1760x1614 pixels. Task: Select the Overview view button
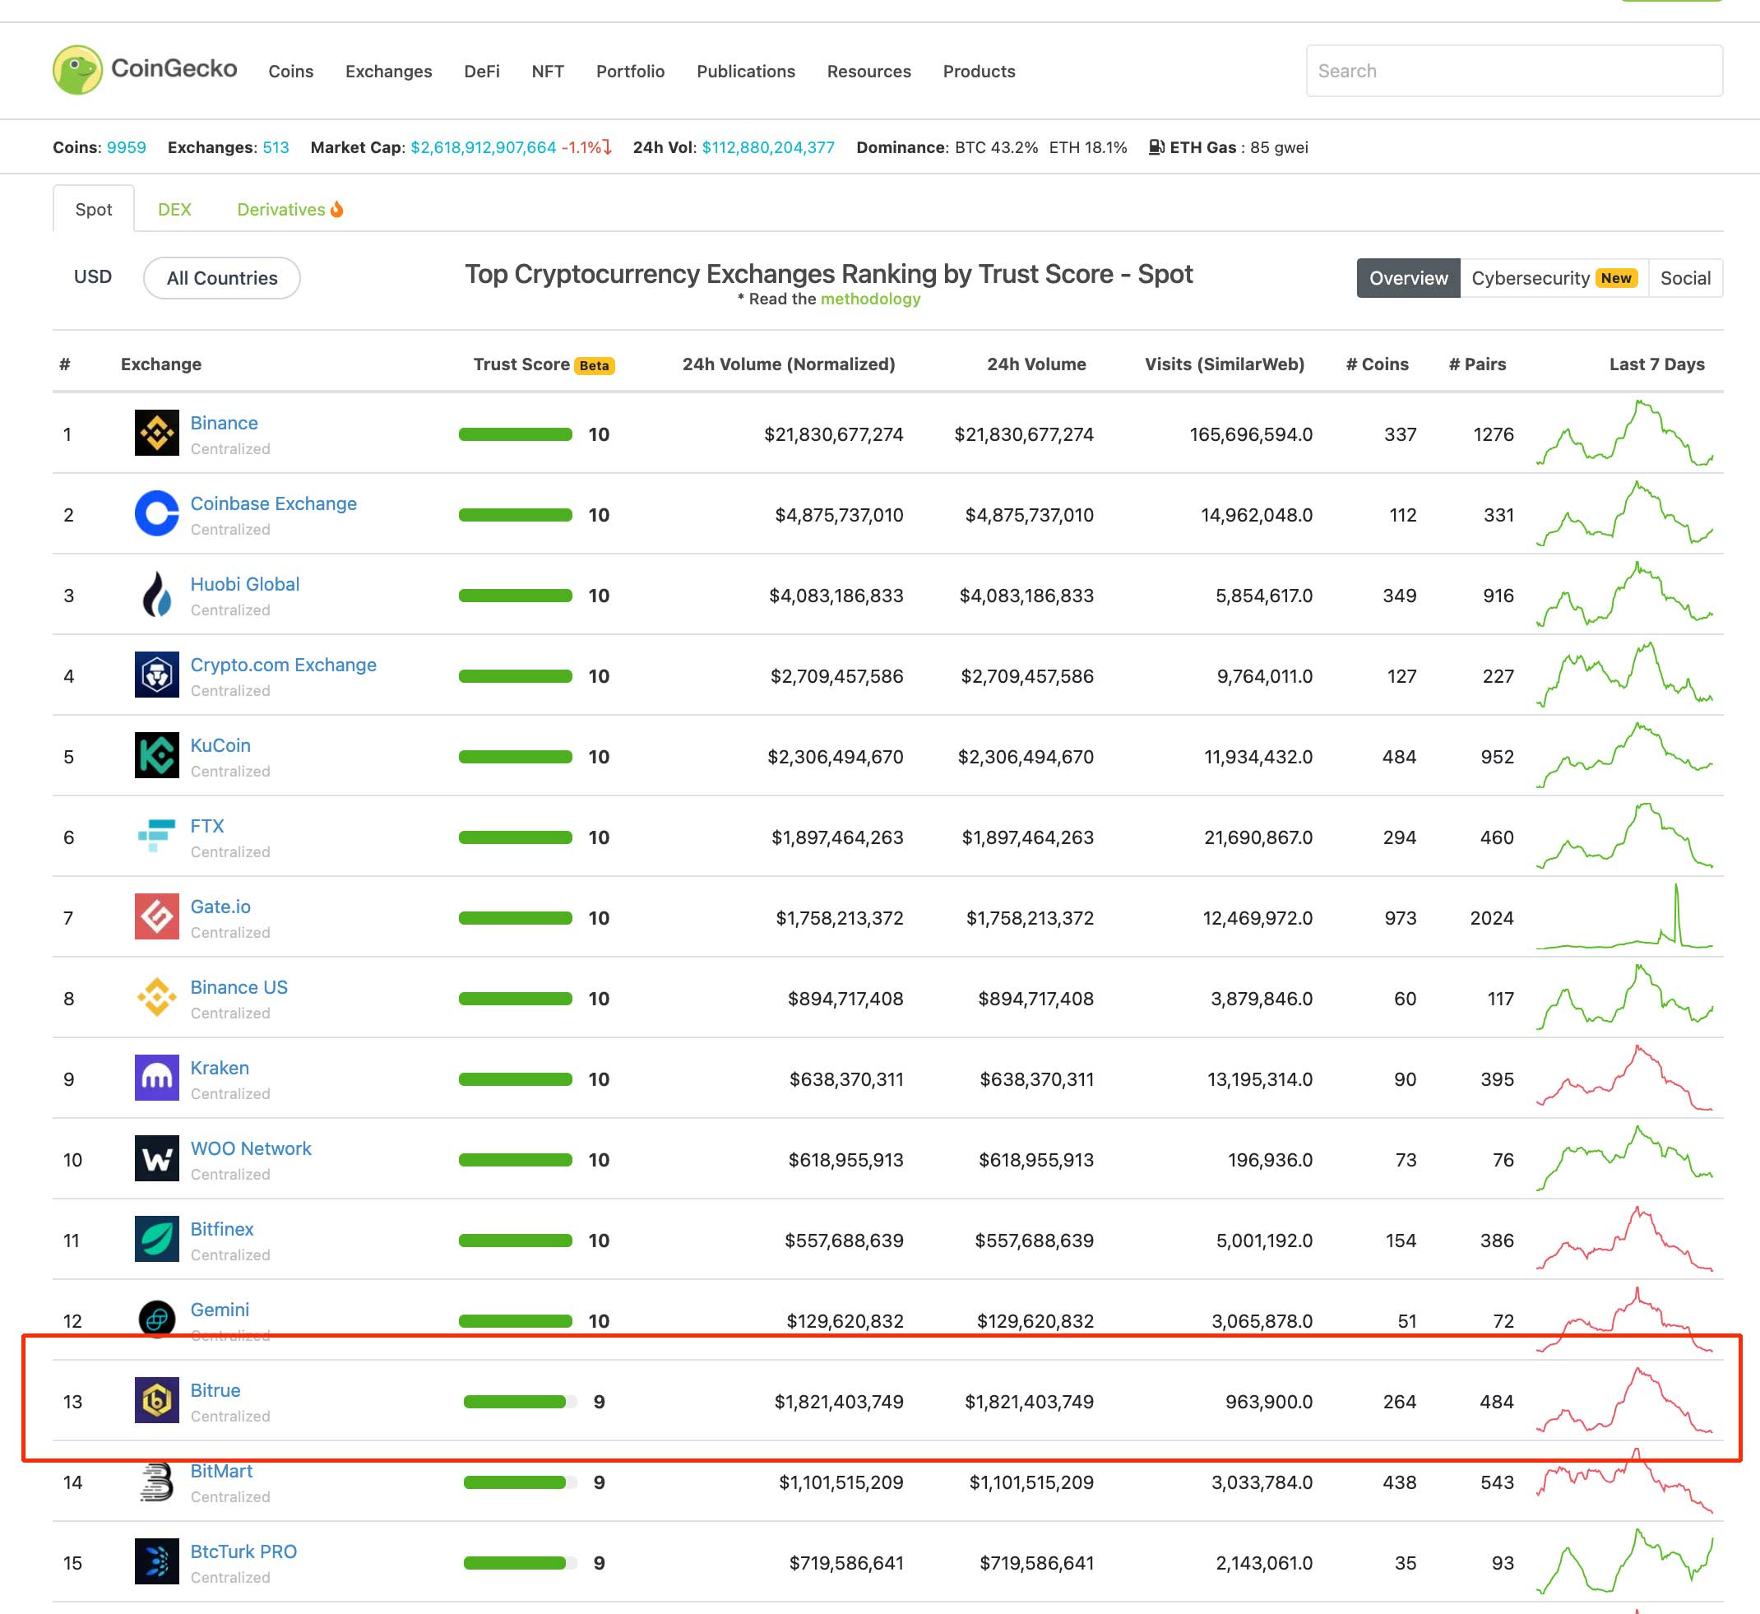(x=1408, y=278)
